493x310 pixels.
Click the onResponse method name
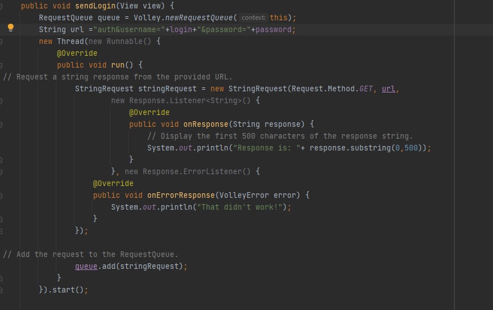(x=206, y=125)
